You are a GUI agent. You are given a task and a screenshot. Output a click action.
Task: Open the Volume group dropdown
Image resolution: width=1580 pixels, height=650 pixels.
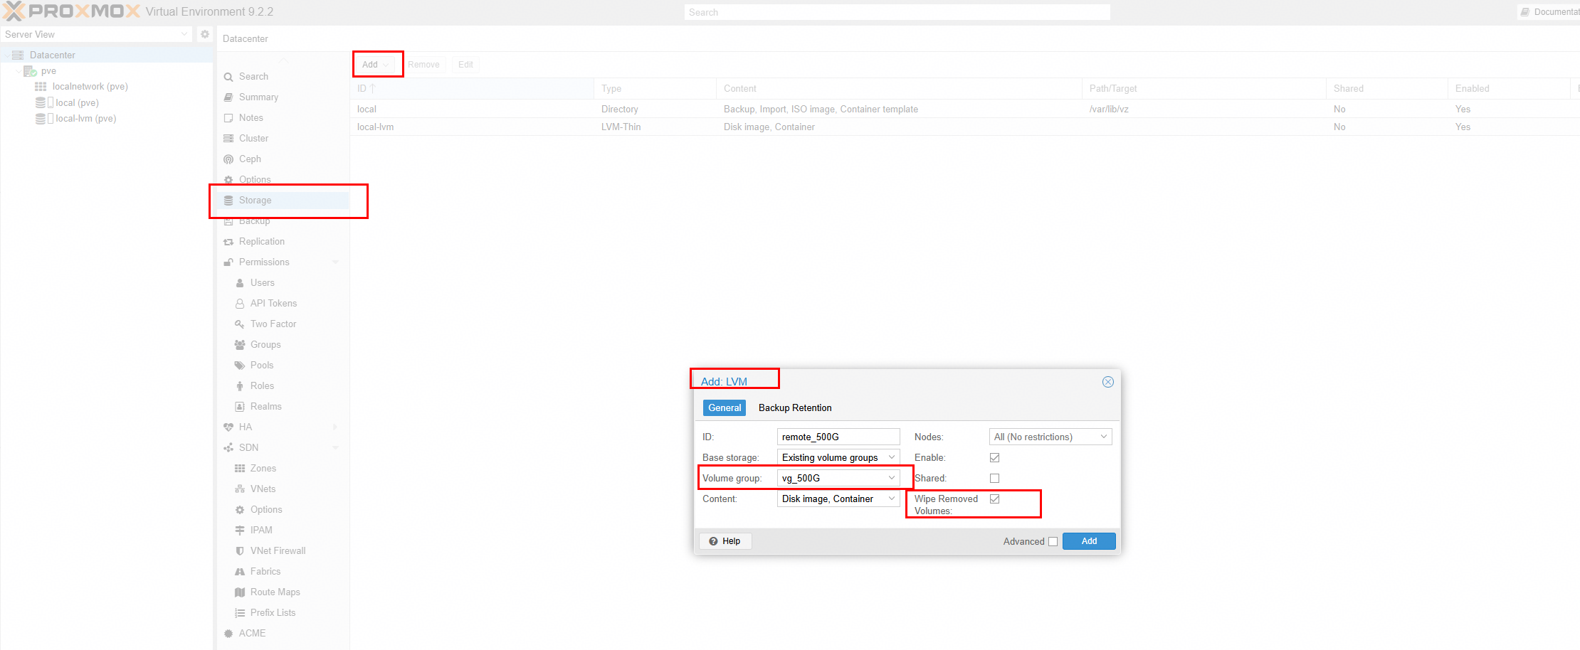click(x=838, y=478)
